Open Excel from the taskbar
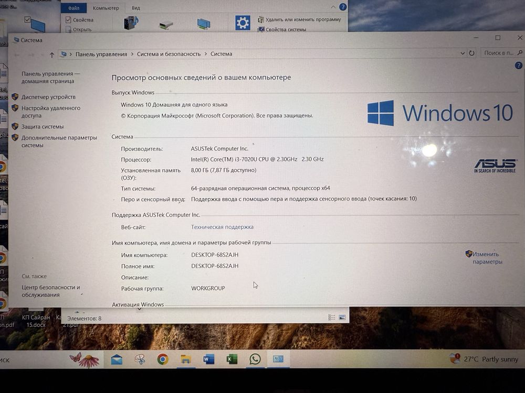Image resolution: width=525 pixels, height=393 pixels. point(232,359)
